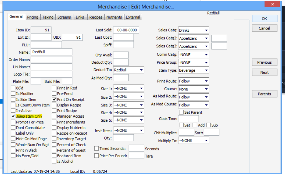Enable Hide On Mod Page
Screen dimensions: 285x174
pos(13,139)
